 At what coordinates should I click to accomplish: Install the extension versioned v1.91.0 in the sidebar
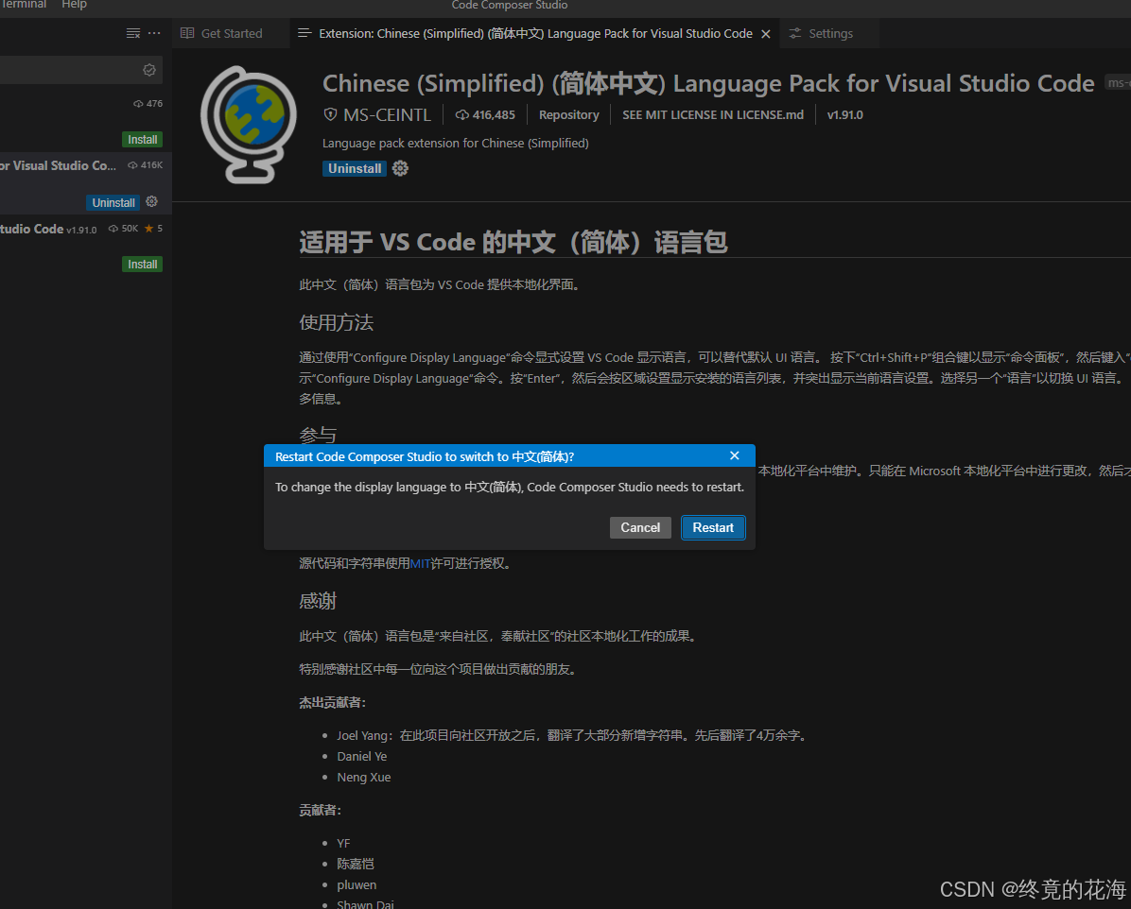click(x=142, y=264)
